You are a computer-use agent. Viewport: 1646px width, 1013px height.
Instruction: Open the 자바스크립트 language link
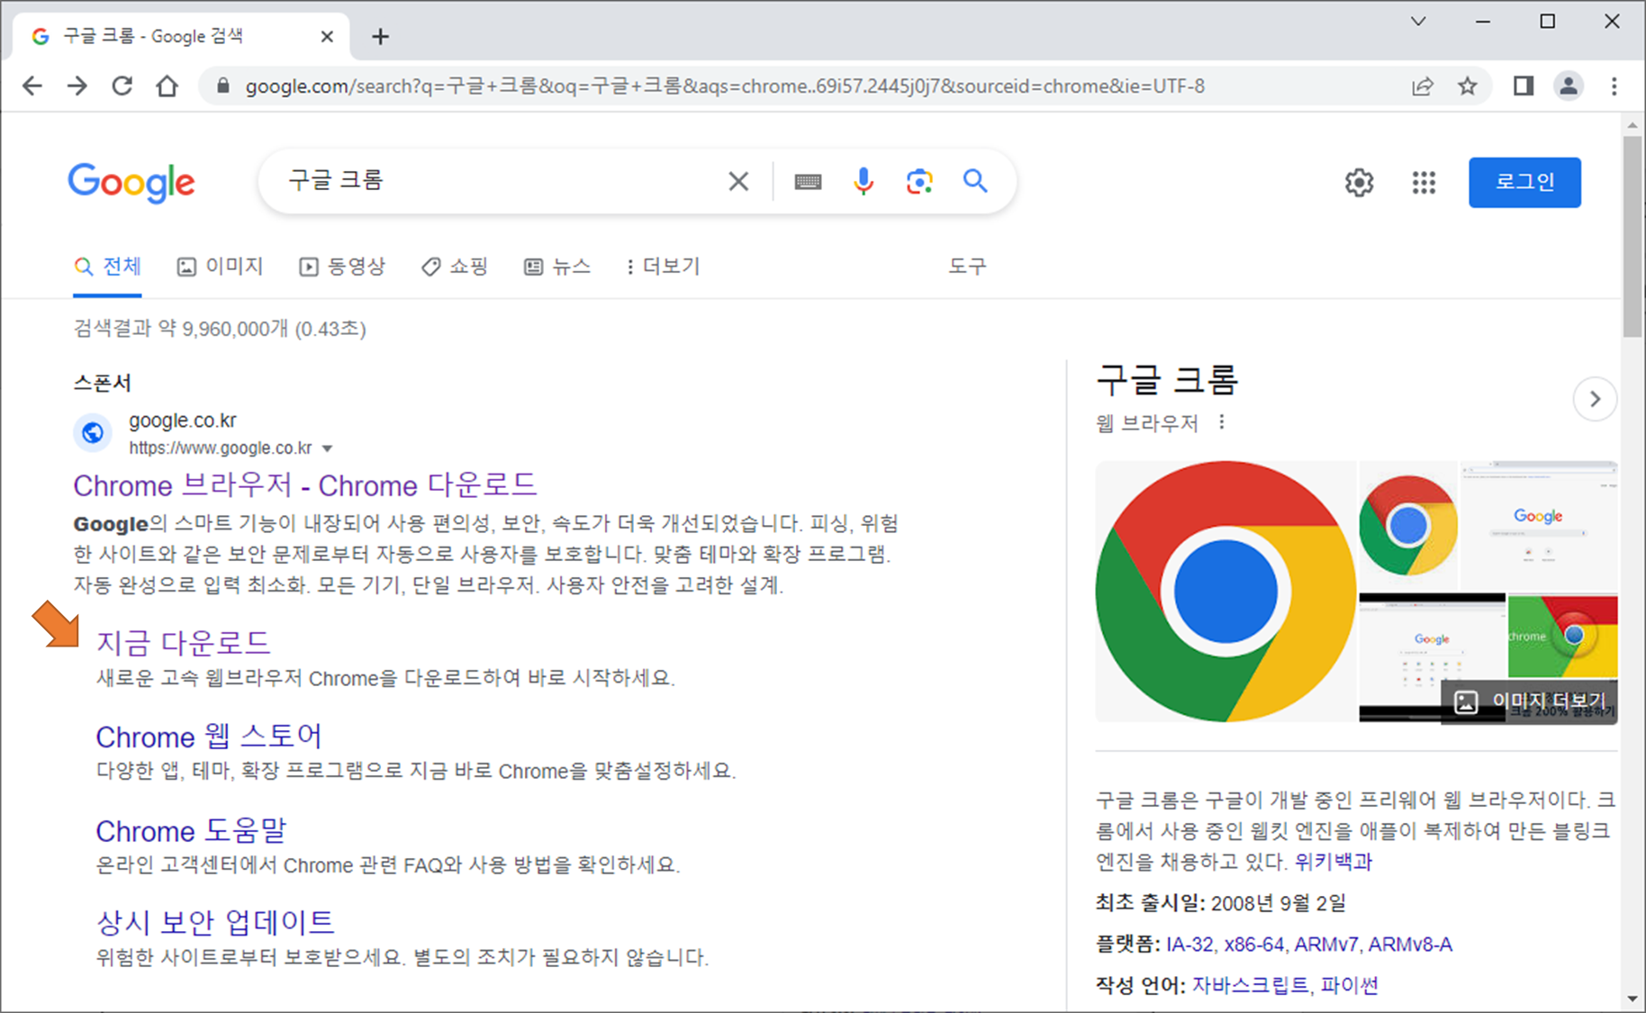[1251, 985]
